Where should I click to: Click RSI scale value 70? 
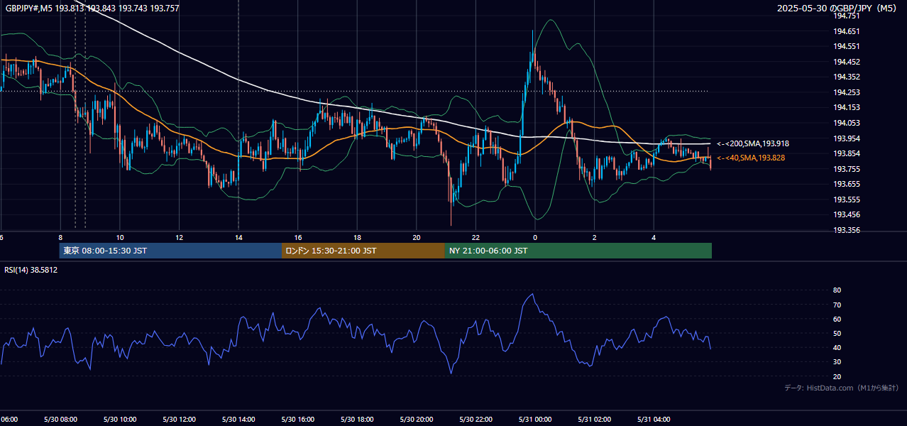(x=837, y=305)
